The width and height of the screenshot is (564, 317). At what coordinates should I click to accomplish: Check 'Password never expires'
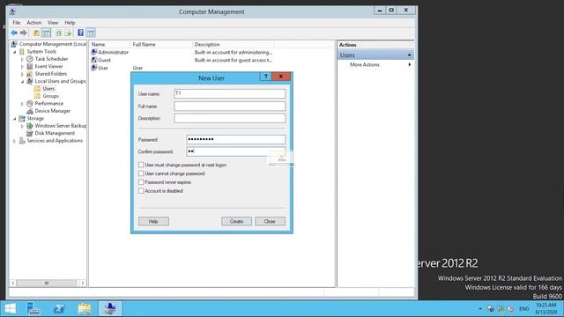tap(141, 182)
